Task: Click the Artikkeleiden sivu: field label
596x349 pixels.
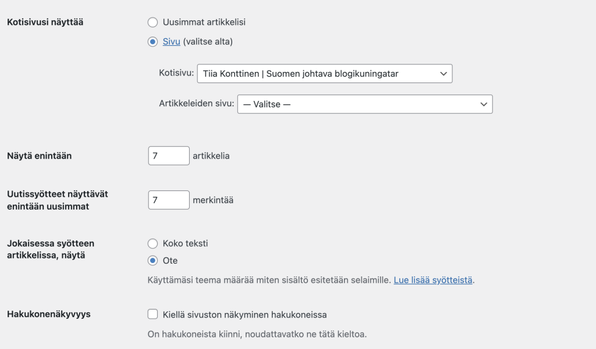Action: [x=196, y=104]
